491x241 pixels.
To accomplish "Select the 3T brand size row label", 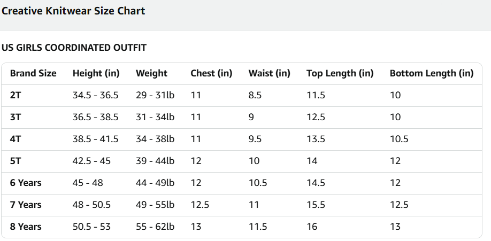I will coord(16,117).
